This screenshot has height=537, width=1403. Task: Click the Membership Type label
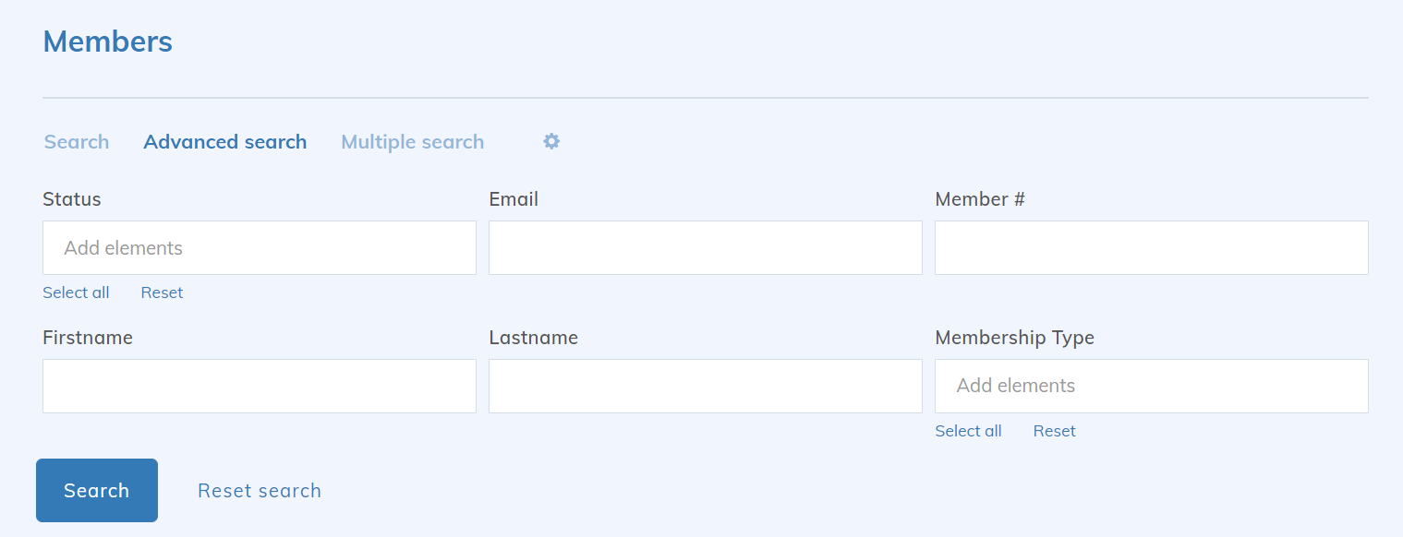tap(1014, 338)
